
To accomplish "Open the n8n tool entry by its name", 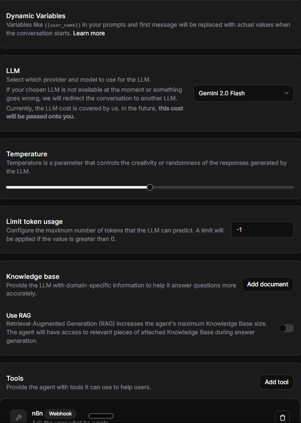I will pos(37,413).
